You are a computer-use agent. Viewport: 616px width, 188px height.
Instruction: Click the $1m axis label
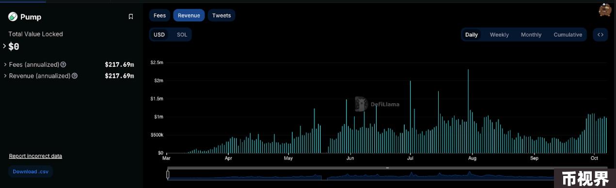pos(158,117)
